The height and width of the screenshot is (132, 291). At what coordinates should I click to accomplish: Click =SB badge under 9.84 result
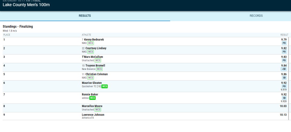[x=284, y=69]
